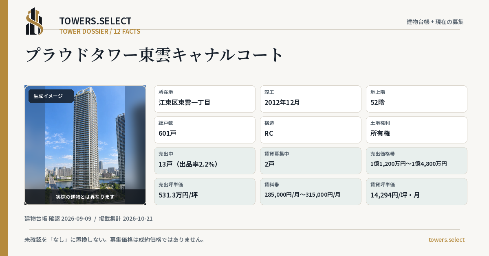Click the 生成イメージ badge on the photo
Viewport: 489px width, 256px height.
pos(51,96)
